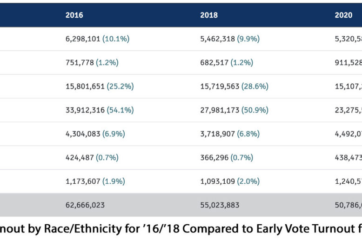Click the 1,173,607 (1.9%) cell
Screen dimensions: 362x241
[x=95, y=181]
